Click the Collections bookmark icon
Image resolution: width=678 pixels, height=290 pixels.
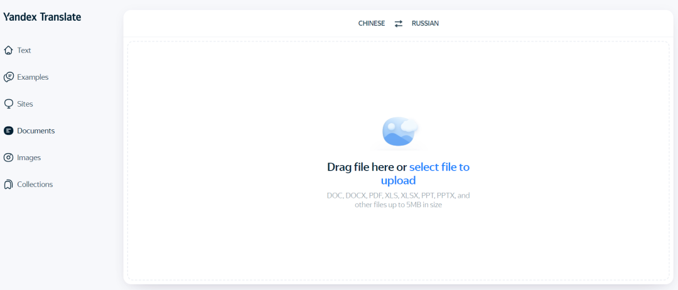[x=8, y=185]
